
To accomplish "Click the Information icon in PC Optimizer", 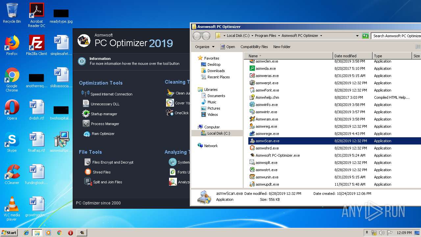I will coord(82,61).
